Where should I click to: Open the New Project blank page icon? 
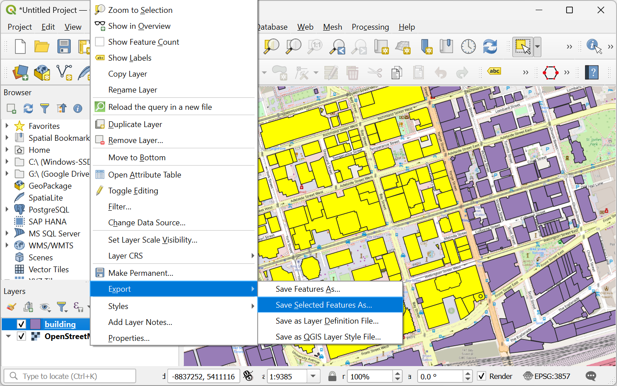point(20,46)
